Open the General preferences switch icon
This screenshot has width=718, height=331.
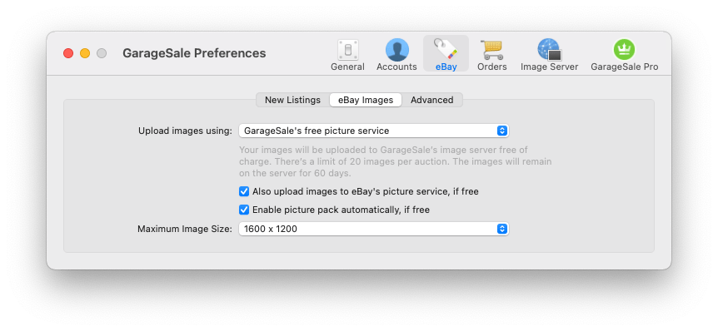(347, 50)
